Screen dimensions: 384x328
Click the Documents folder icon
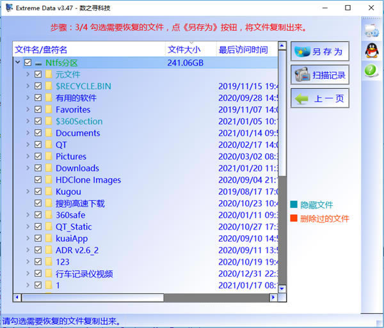(x=48, y=133)
